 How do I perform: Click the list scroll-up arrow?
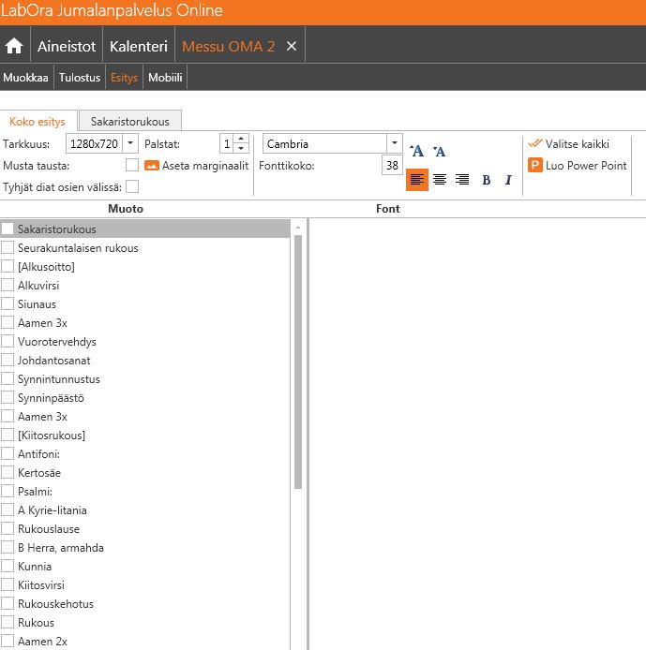click(x=298, y=228)
